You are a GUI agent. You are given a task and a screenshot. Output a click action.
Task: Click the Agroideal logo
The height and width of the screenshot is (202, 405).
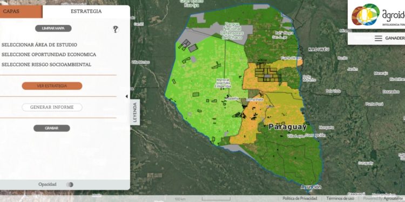(377, 15)
